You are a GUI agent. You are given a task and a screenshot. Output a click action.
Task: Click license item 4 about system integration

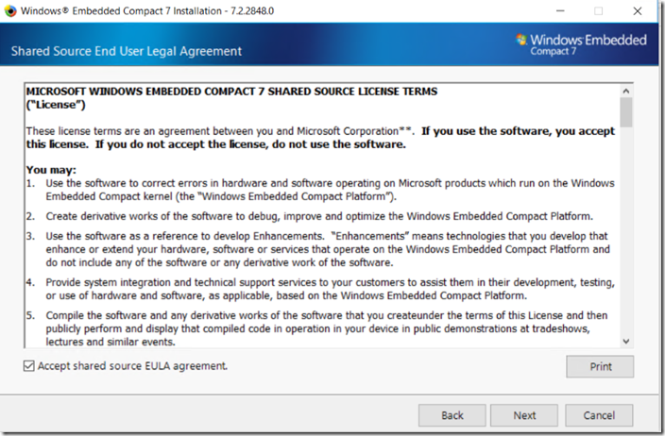pos(320,289)
